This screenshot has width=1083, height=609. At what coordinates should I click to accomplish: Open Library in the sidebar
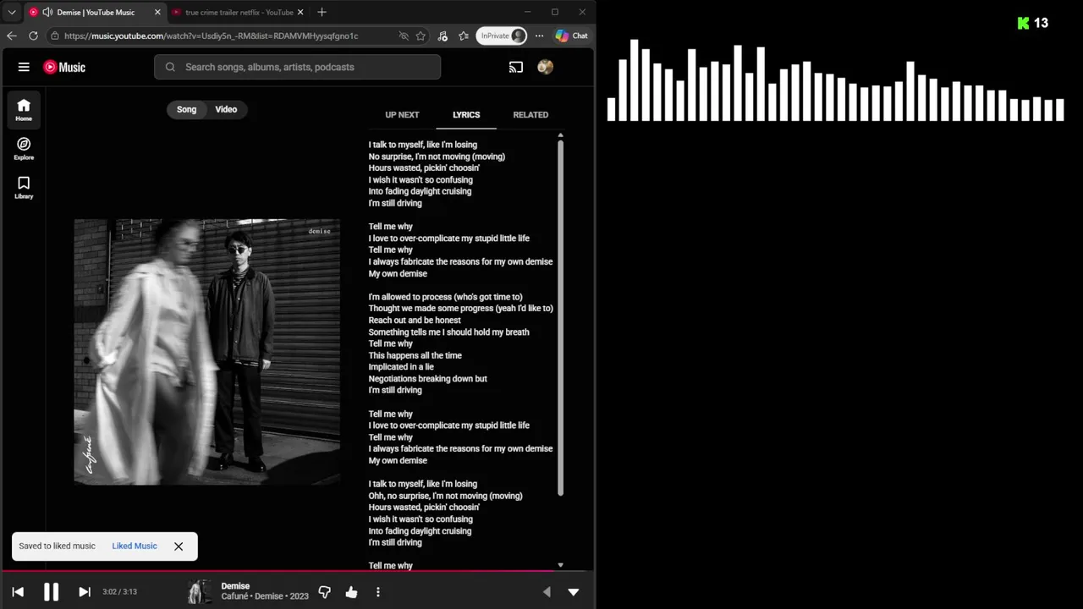click(x=24, y=187)
